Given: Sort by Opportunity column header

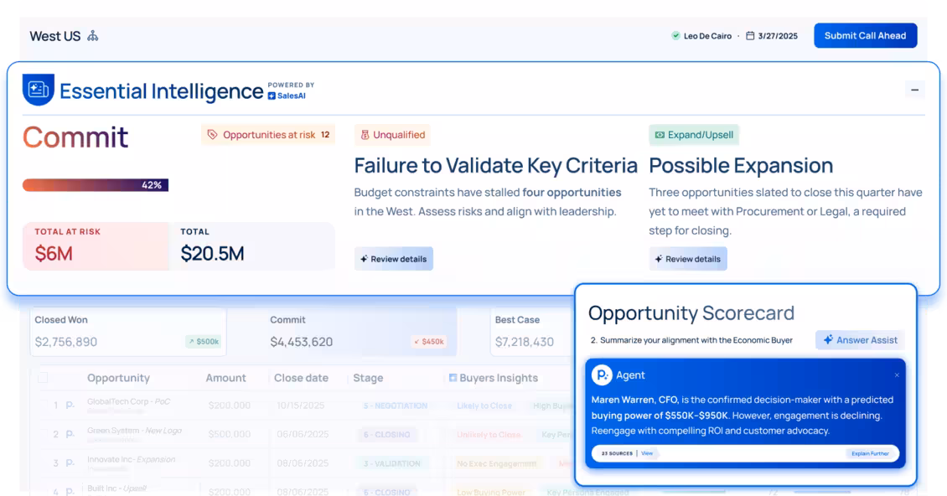Looking at the screenshot, I should click(x=118, y=378).
